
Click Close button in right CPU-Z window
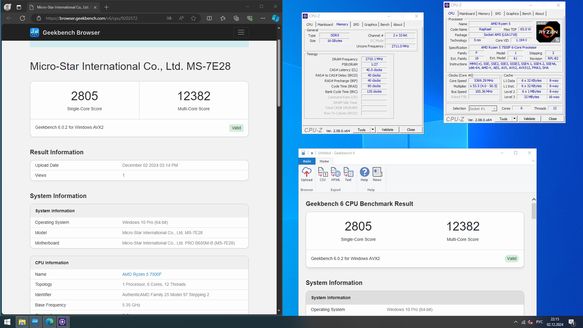click(553, 119)
